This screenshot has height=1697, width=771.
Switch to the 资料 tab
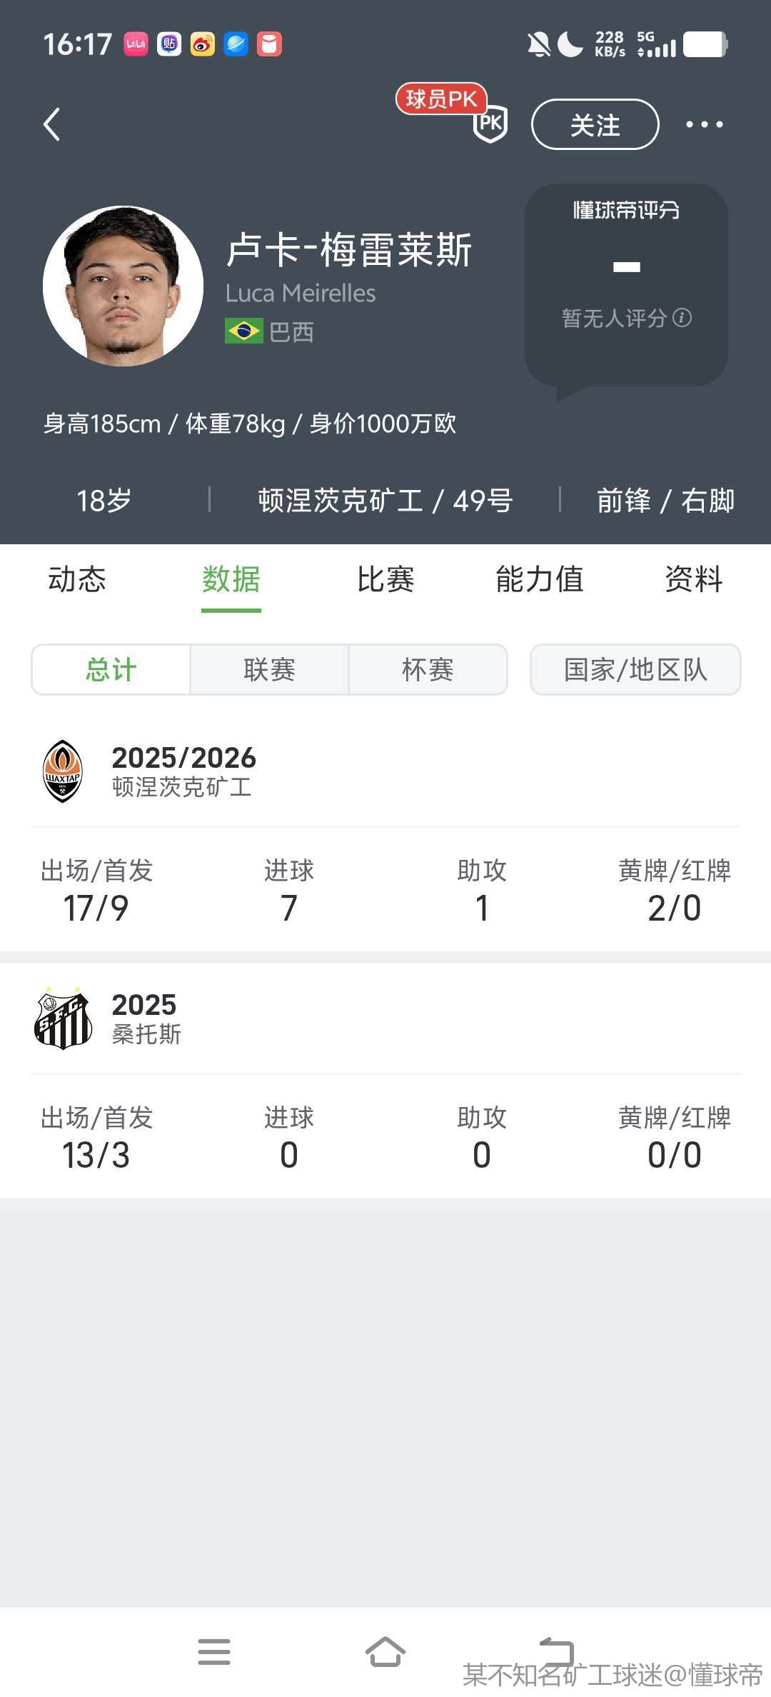[693, 579]
